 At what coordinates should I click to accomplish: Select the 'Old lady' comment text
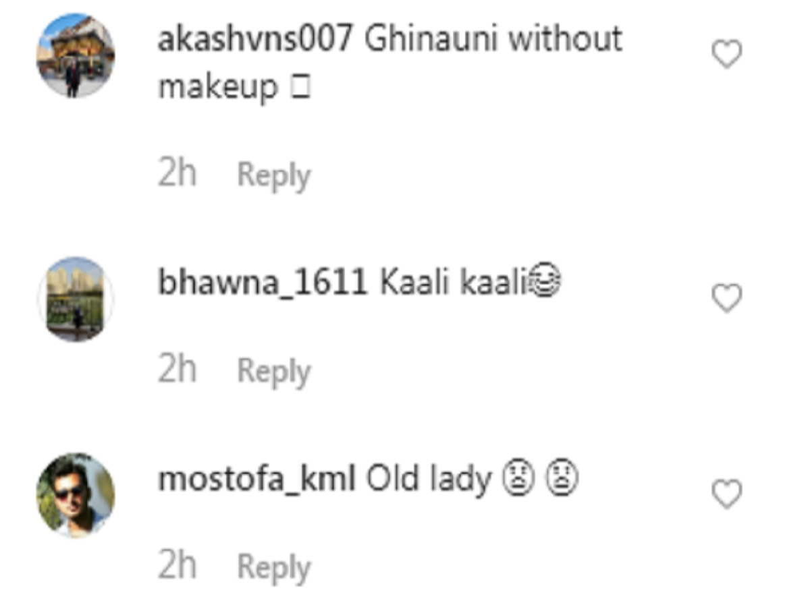click(x=428, y=480)
